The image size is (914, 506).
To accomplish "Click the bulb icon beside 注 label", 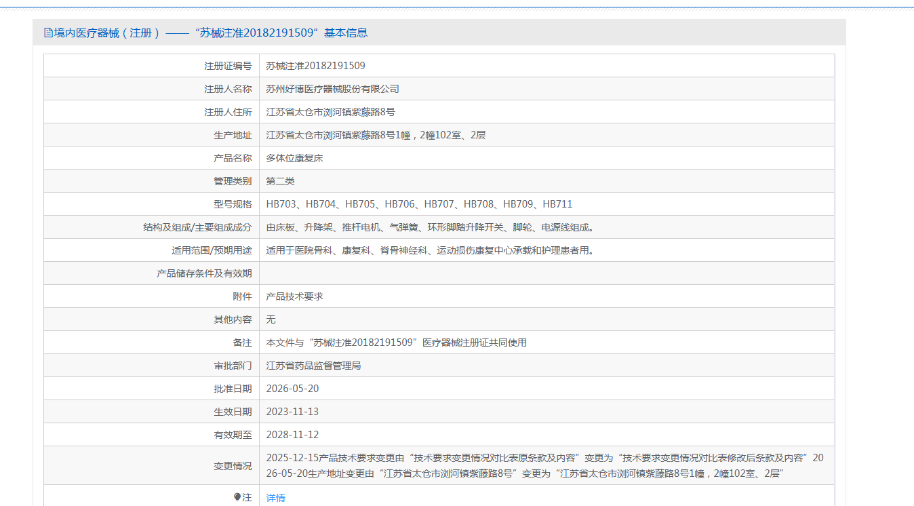I will coord(237,497).
